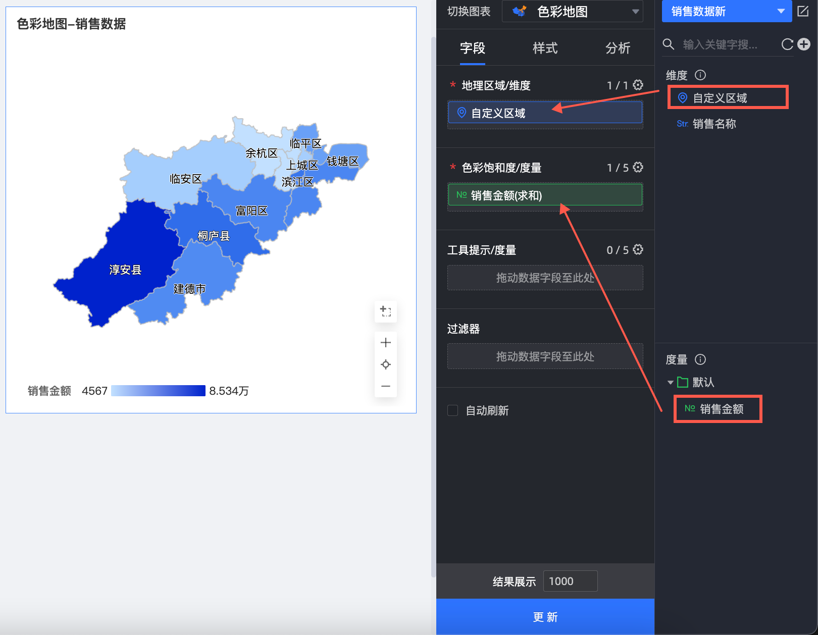This screenshot has width=818, height=635.
Task: Click the add field plus icon
Action: [x=804, y=44]
